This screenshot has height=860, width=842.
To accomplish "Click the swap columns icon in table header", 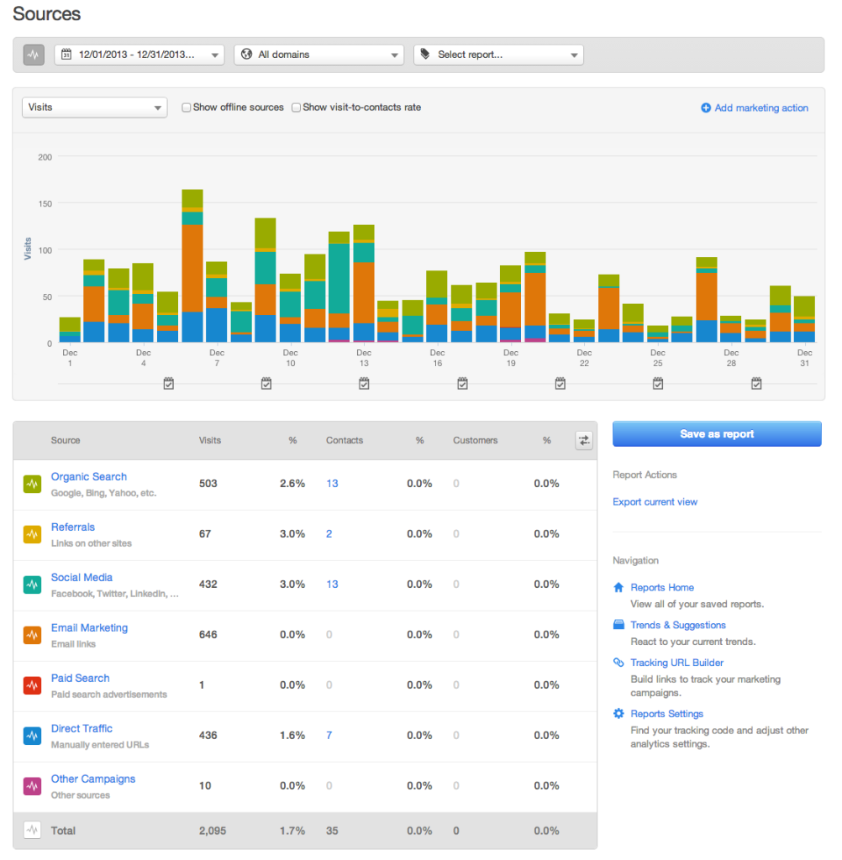I will tap(583, 440).
